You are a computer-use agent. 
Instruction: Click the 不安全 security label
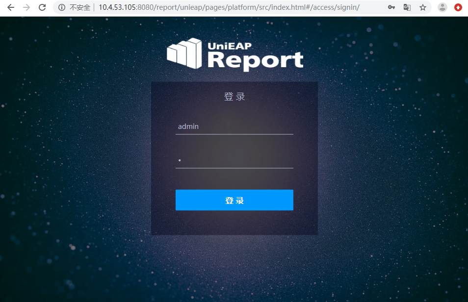(x=79, y=7)
